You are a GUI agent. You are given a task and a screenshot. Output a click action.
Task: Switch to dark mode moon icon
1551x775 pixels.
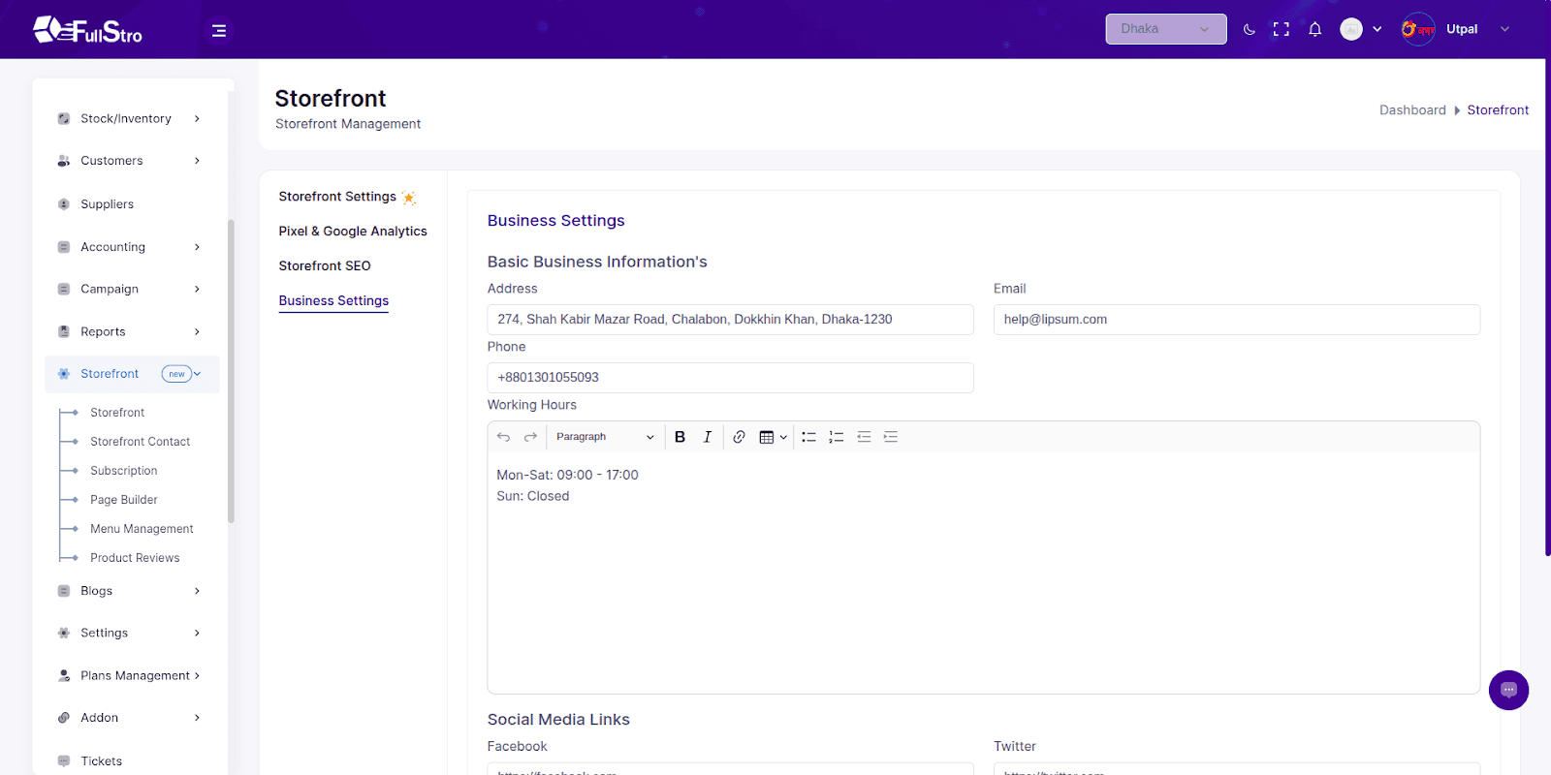pyautogui.click(x=1250, y=29)
